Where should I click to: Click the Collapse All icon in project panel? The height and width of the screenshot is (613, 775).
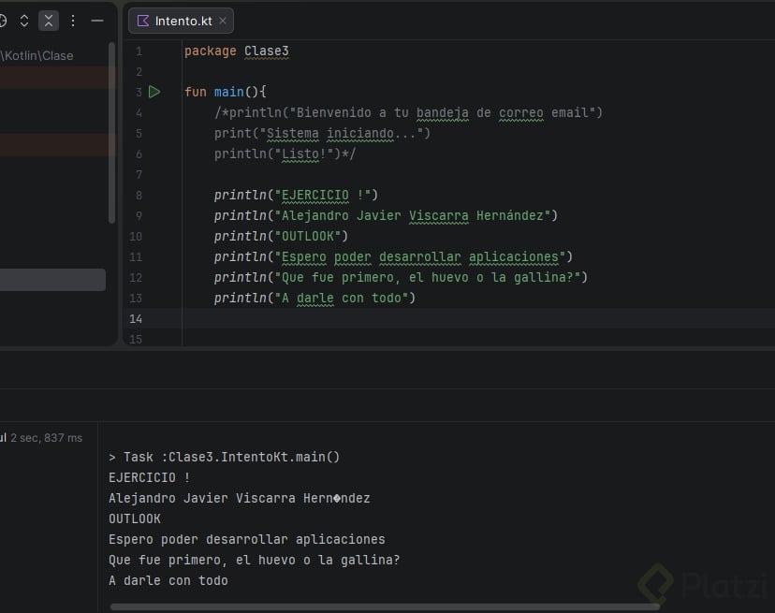pos(49,20)
